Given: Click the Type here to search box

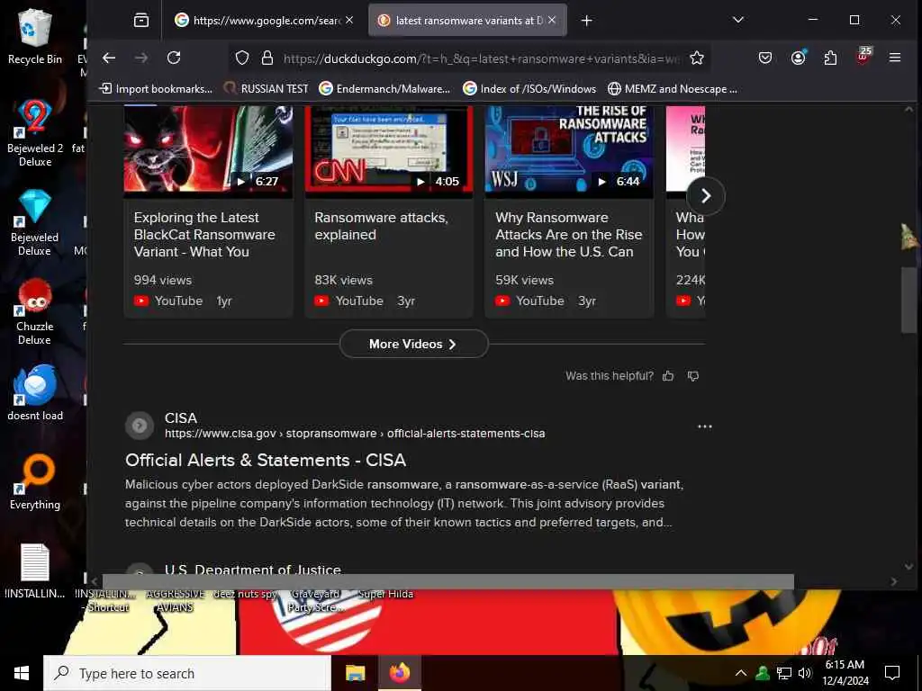Looking at the screenshot, I should coord(187,673).
